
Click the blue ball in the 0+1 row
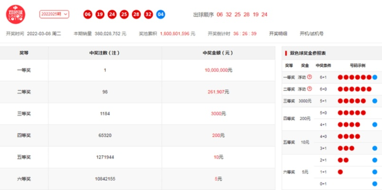(x=374, y=184)
